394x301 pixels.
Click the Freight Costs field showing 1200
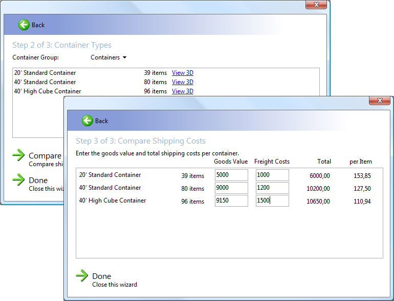click(x=272, y=188)
